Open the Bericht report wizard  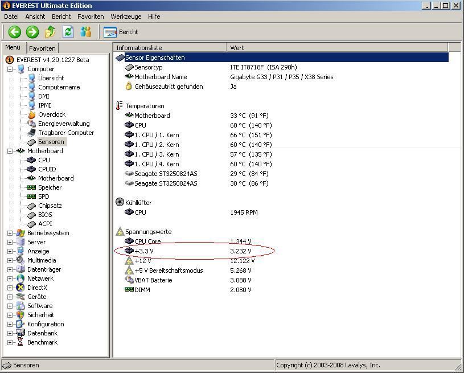point(121,32)
